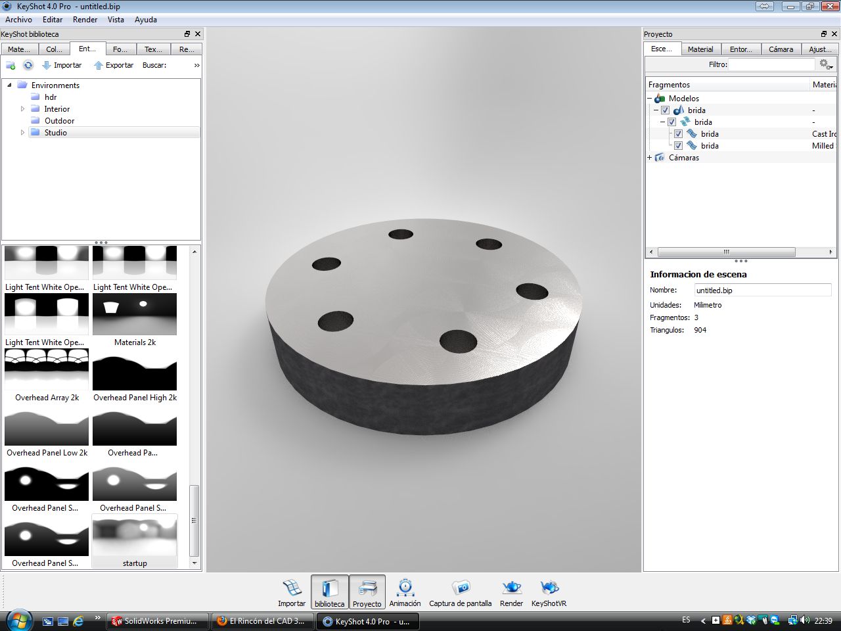Expand the Interior folder
Screen dimensions: 841x631
pyautogui.click(x=22, y=109)
